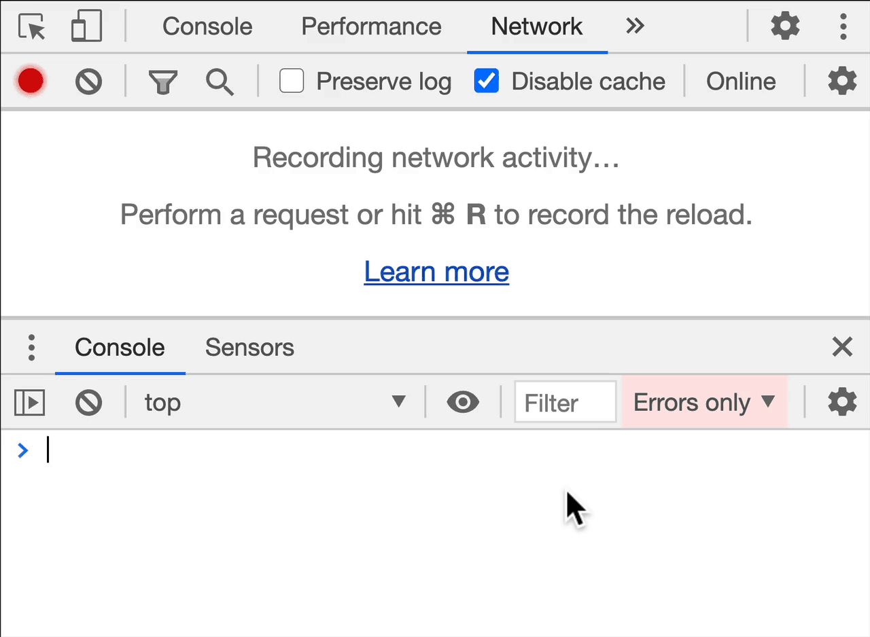Viewport: 870px width, 637px height.
Task: Open network settings gear icon
Action: pos(842,81)
